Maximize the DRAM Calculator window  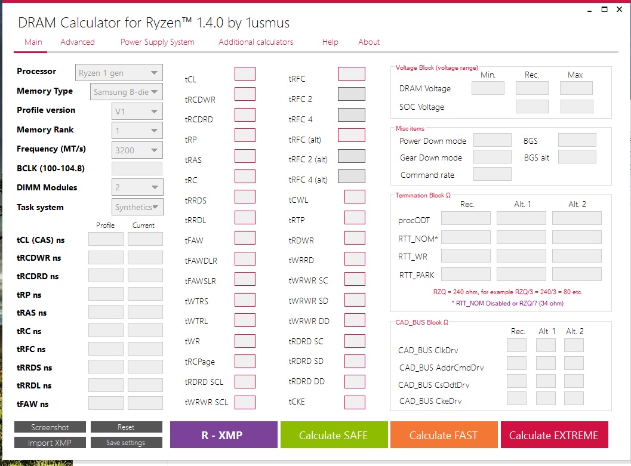[x=605, y=9]
